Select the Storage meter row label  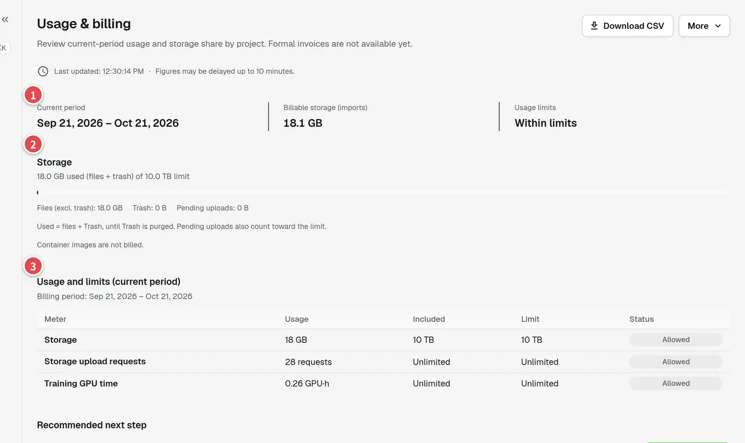point(61,340)
